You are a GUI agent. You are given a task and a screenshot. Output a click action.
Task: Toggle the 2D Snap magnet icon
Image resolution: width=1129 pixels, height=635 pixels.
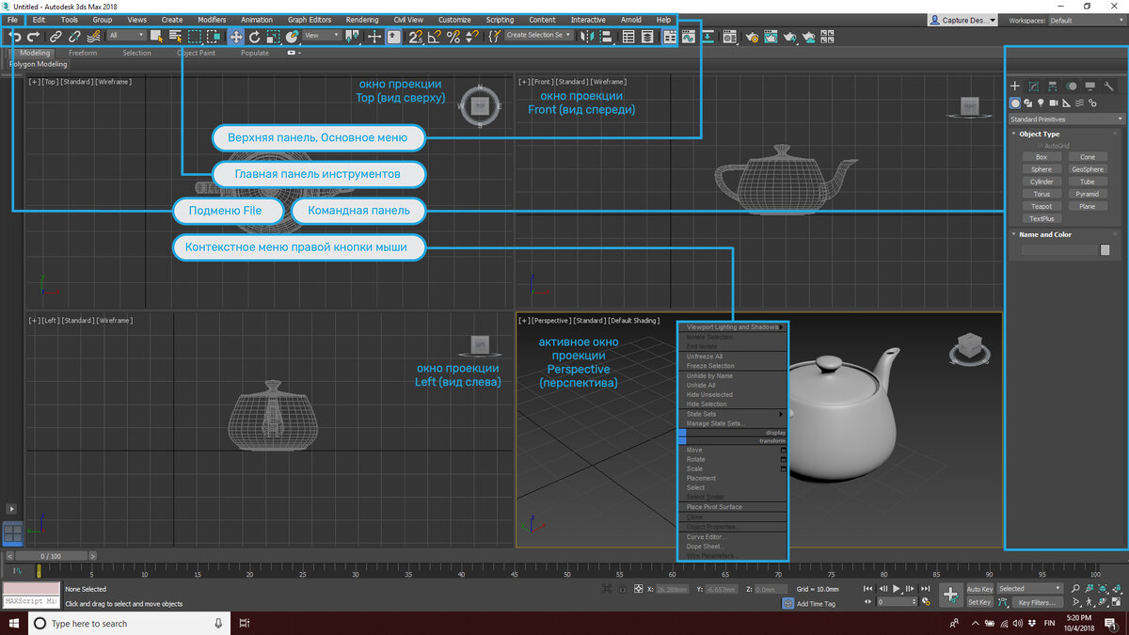pyautogui.click(x=417, y=37)
